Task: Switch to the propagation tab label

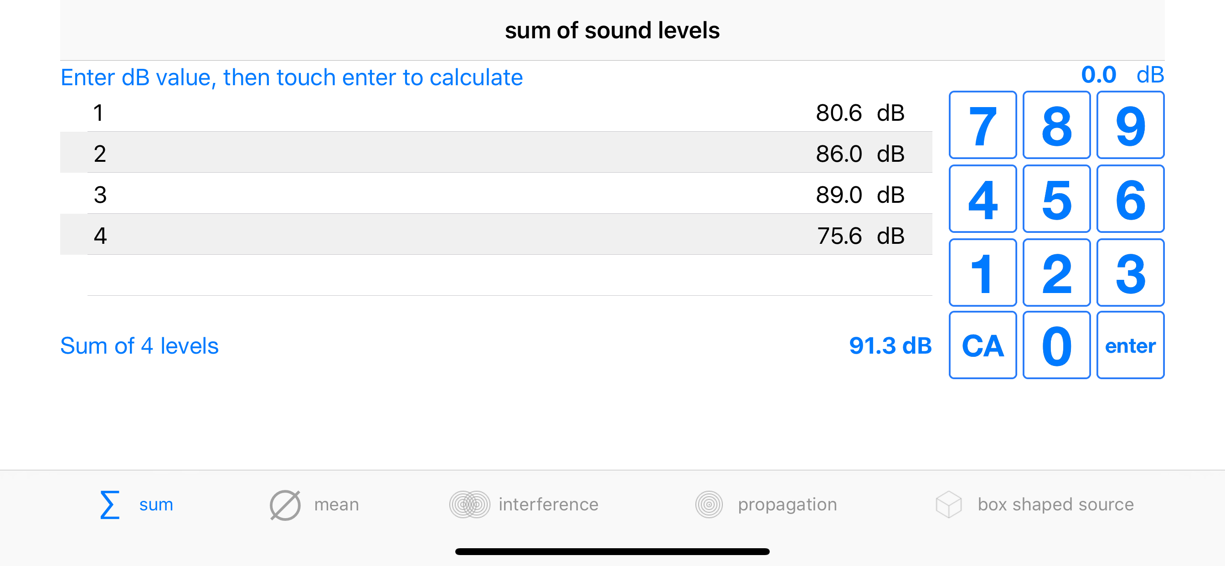Action: tap(787, 504)
